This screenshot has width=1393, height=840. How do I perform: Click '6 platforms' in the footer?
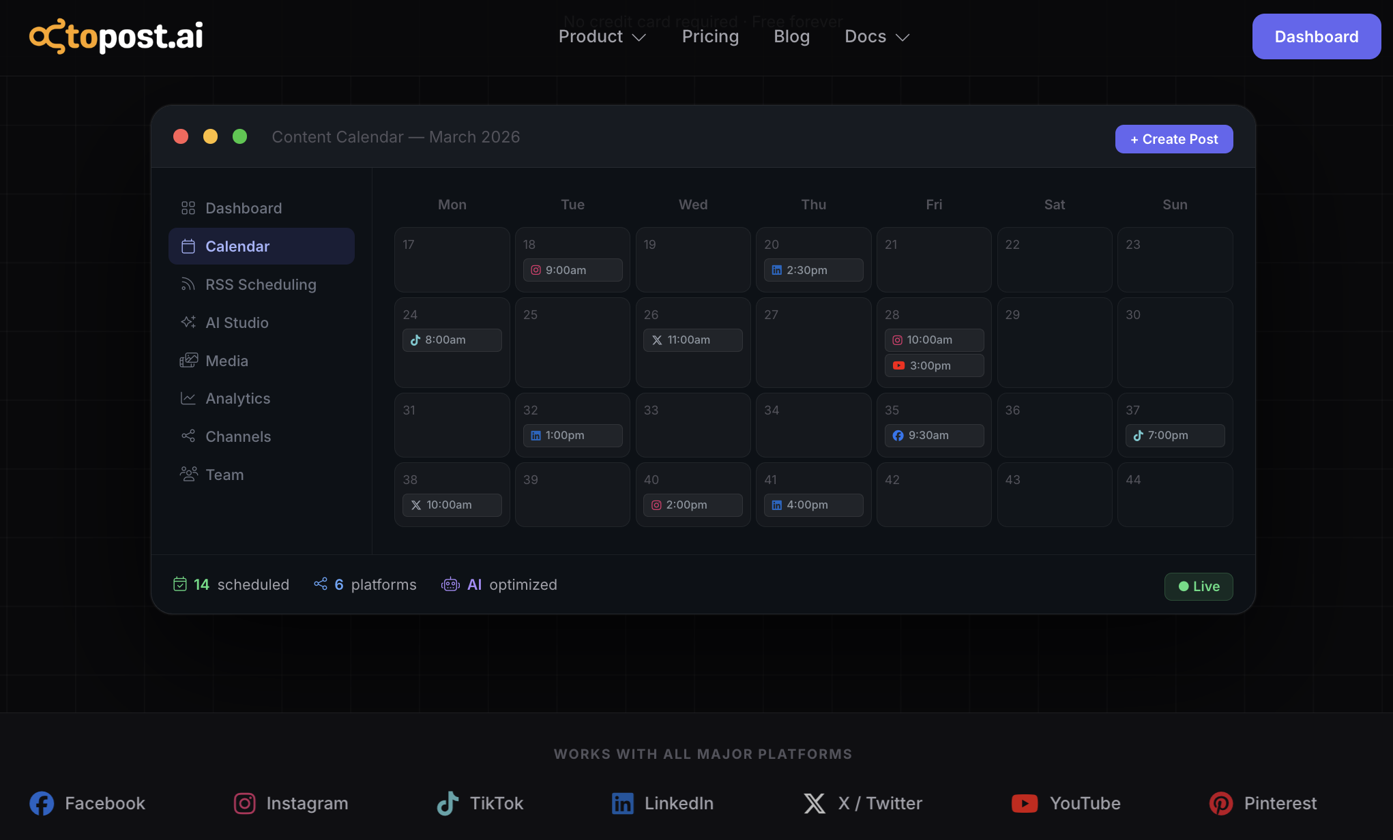365,584
